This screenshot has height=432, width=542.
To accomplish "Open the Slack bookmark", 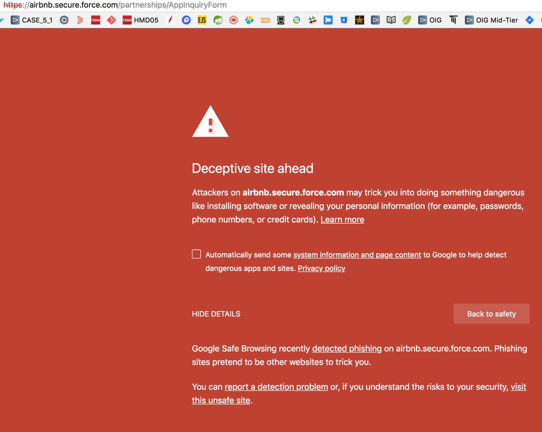I will pos(312,20).
